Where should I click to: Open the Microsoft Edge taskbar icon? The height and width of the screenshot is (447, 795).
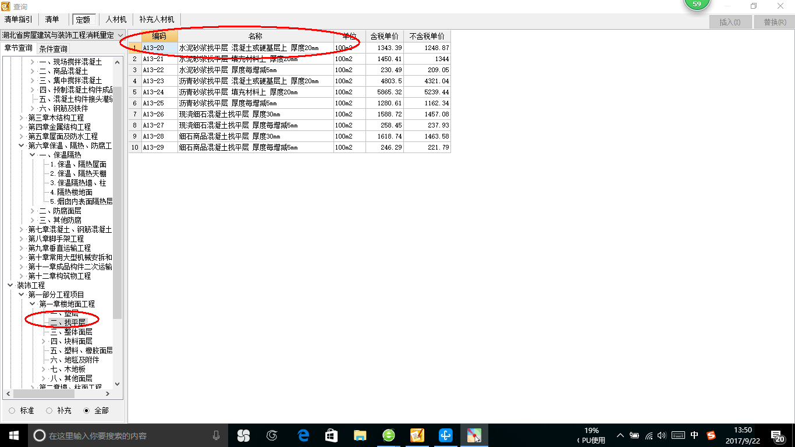tap(303, 435)
